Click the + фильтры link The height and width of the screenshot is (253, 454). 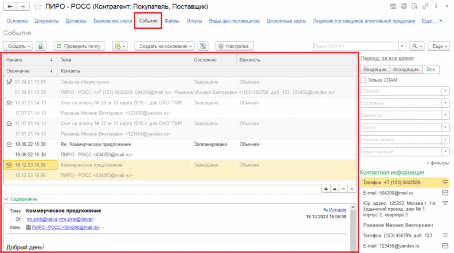437,163
